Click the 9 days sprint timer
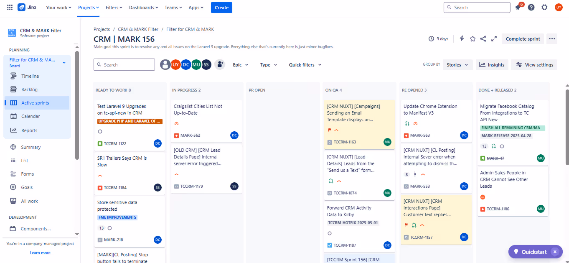The width and height of the screenshot is (569, 263). point(438,39)
